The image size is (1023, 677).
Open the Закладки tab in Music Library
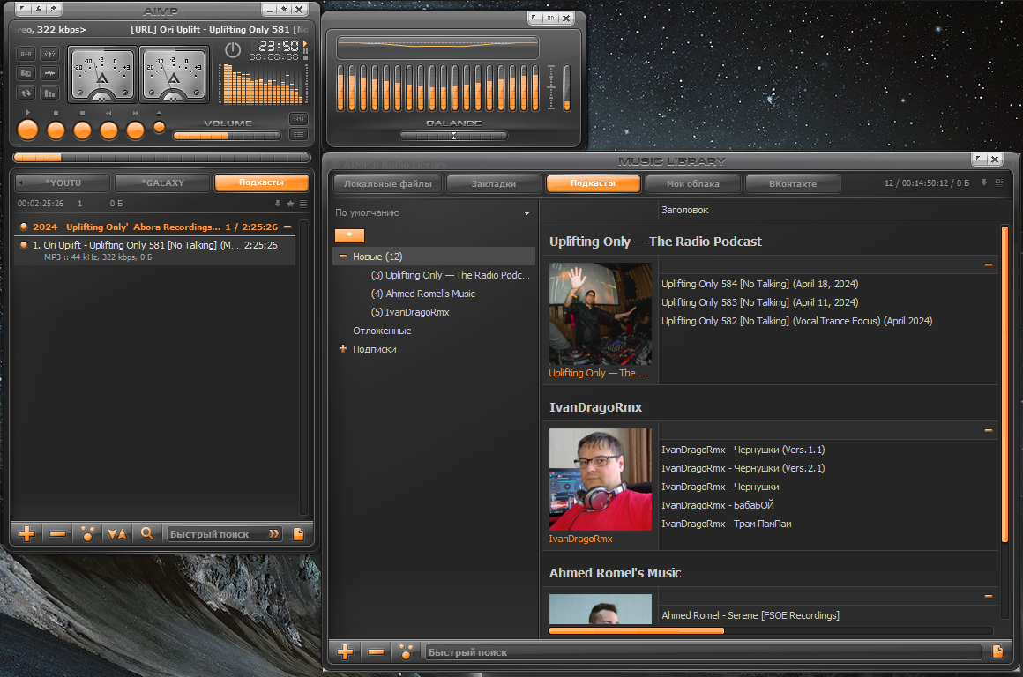point(494,184)
